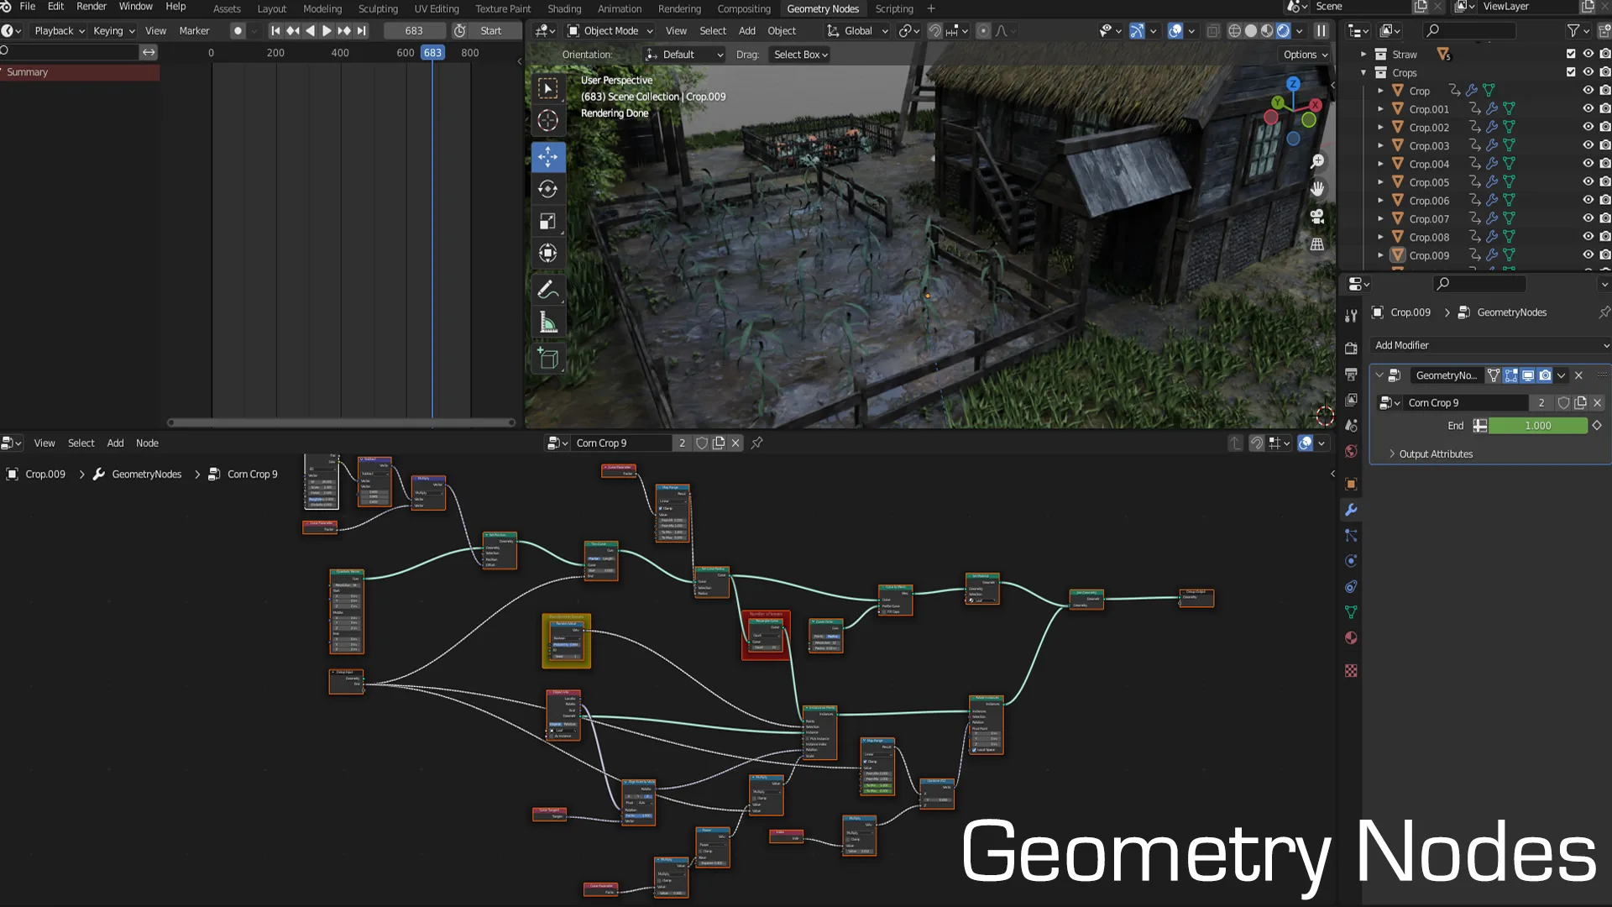
Task: Switch to the Shading workspace tab
Action: (564, 8)
